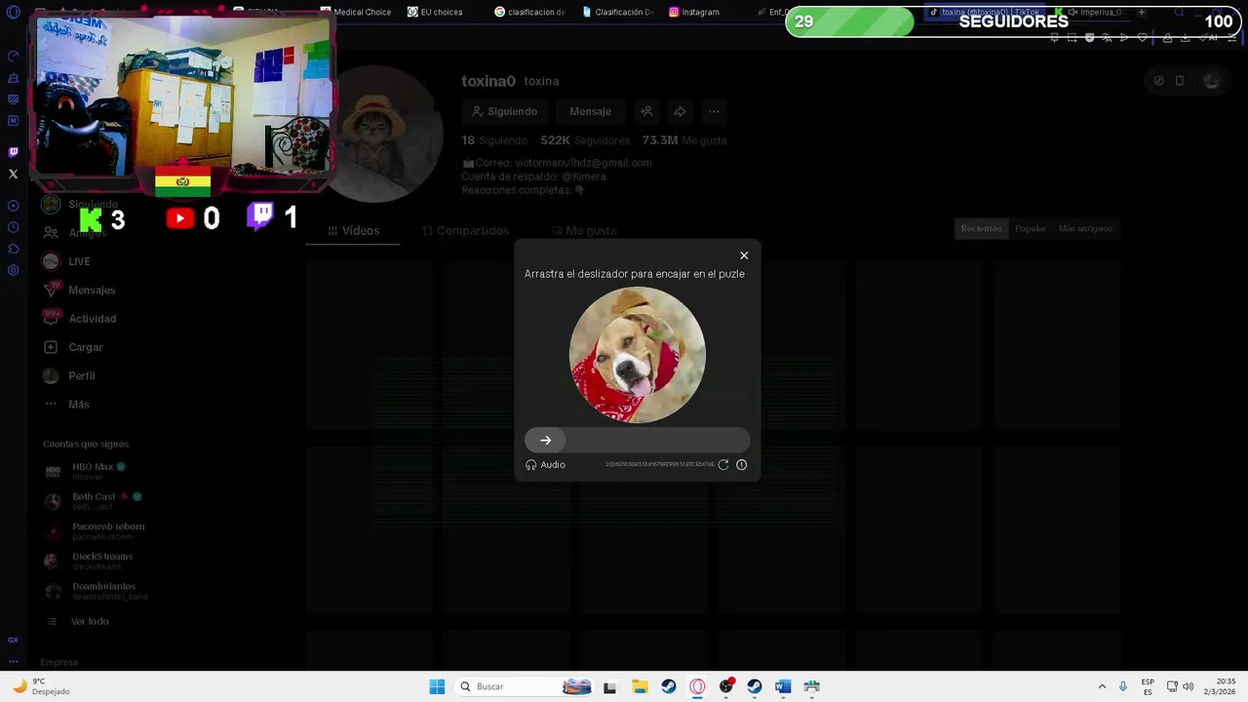
Task: Open Twitch icon in Opera sidebar
Action: (13, 152)
